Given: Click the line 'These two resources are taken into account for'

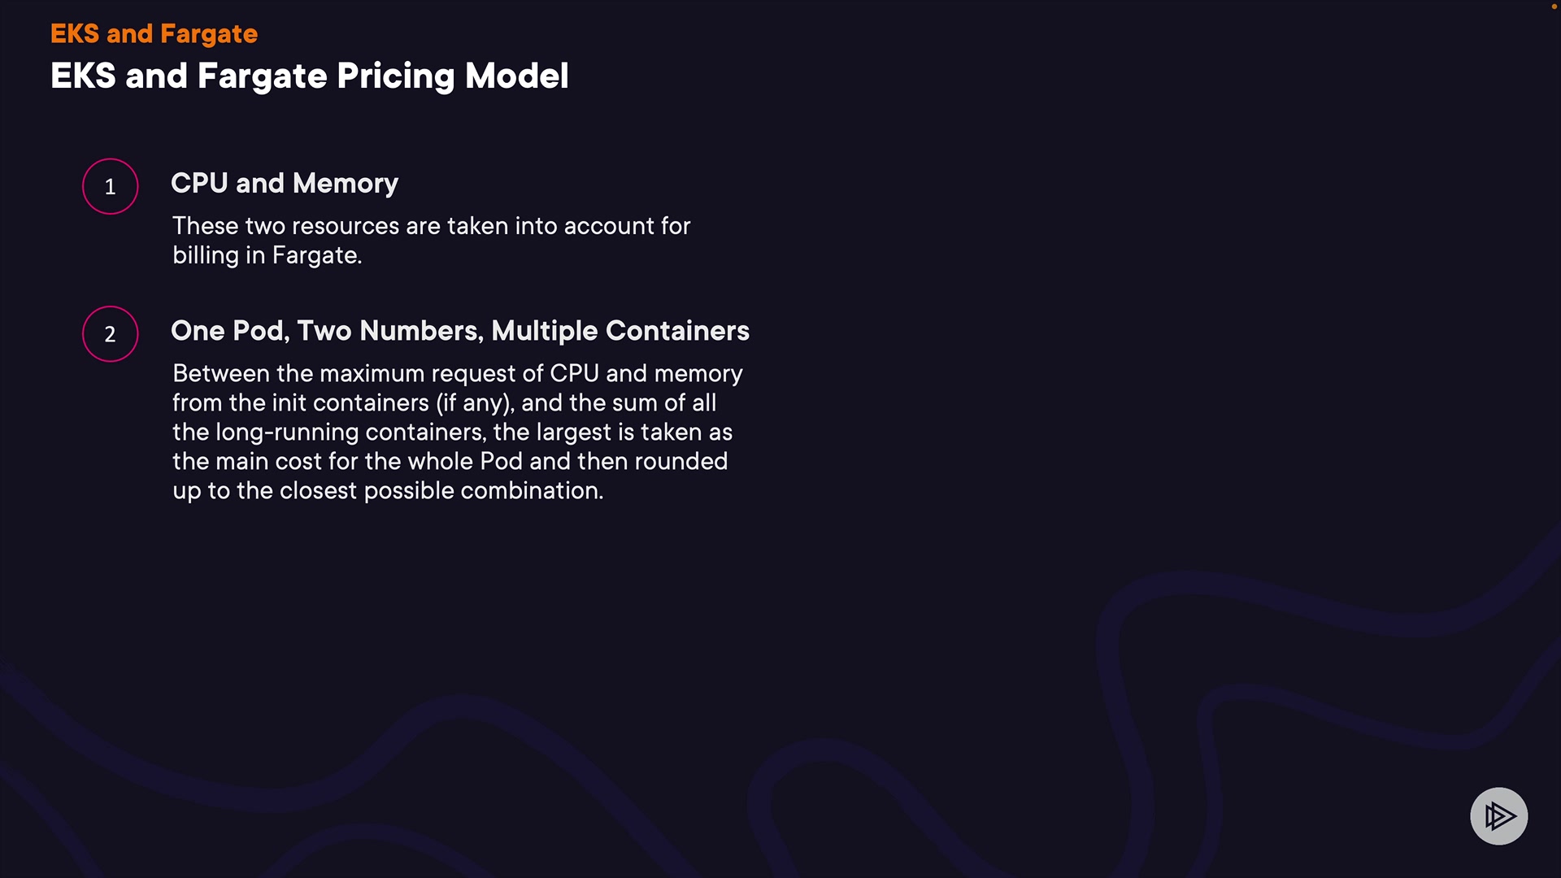Looking at the screenshot, I should coord(431,225).
